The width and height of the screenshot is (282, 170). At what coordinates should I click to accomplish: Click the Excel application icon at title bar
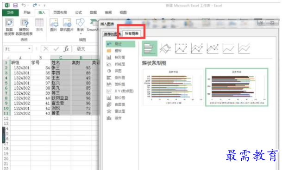pos(7,6)
